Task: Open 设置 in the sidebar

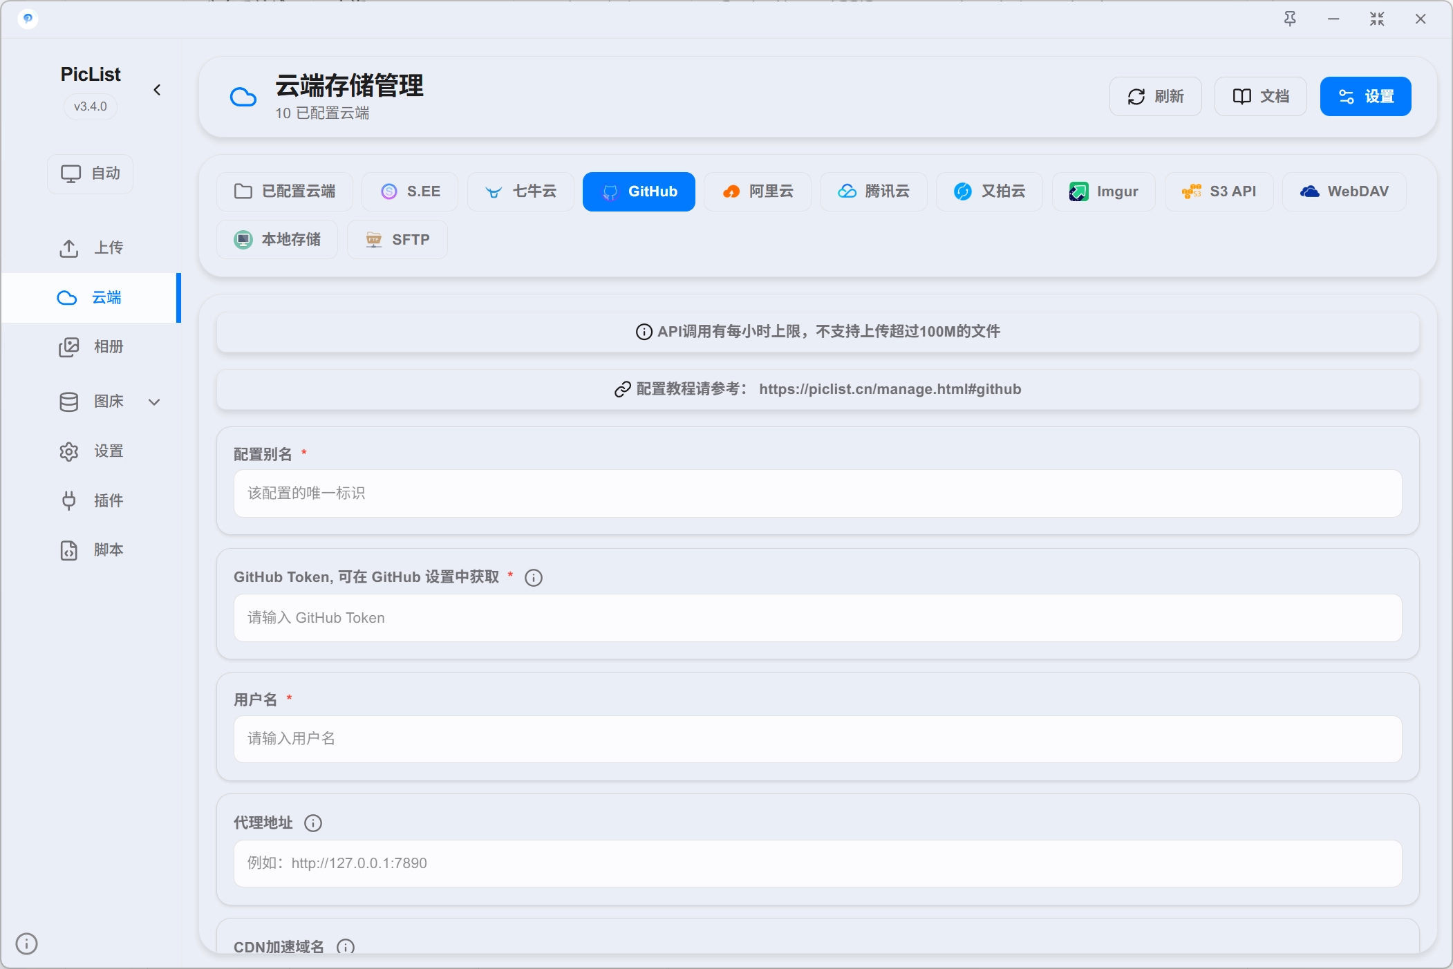Action: 91,451
